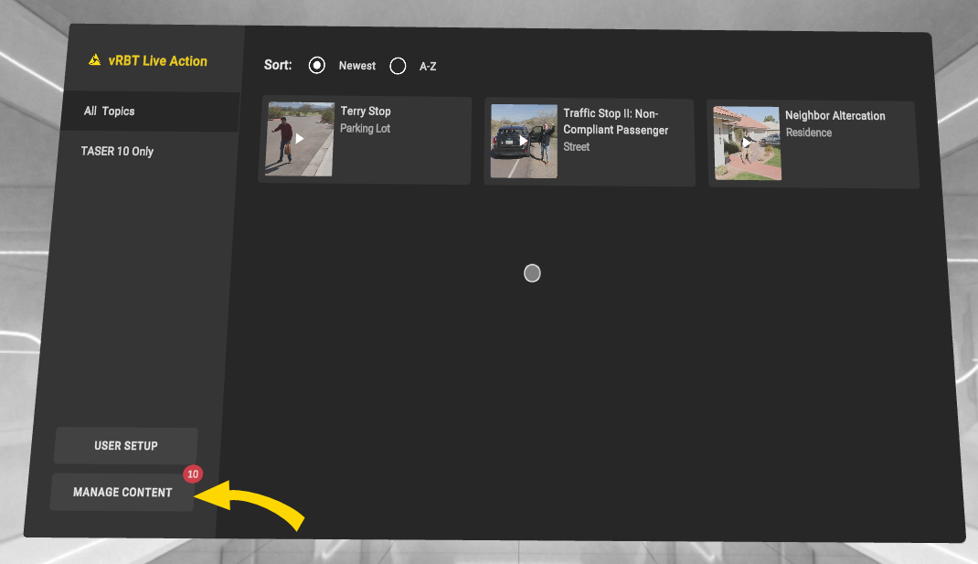Start the Neighbor Altercation video playback
This screenshot has width=978, height=564.
click(747, 143)
